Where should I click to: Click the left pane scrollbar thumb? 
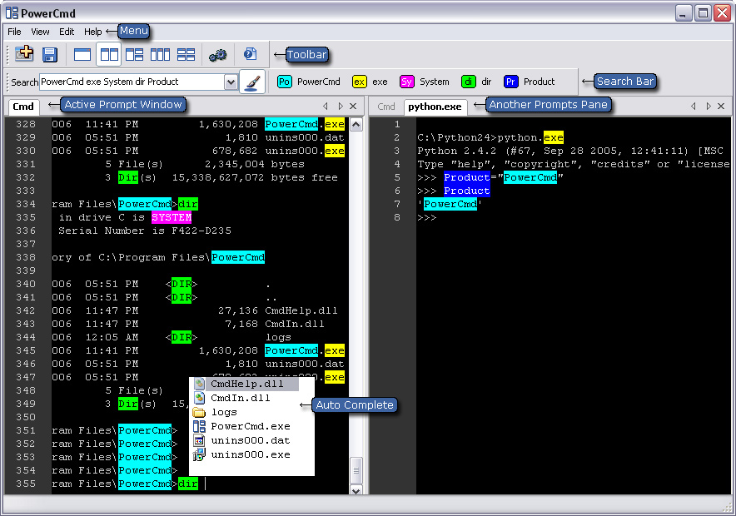[356, 470]
